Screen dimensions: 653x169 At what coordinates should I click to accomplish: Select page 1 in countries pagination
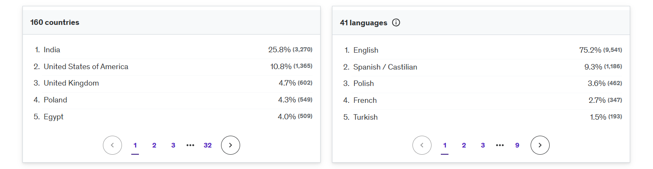point(135,145)
